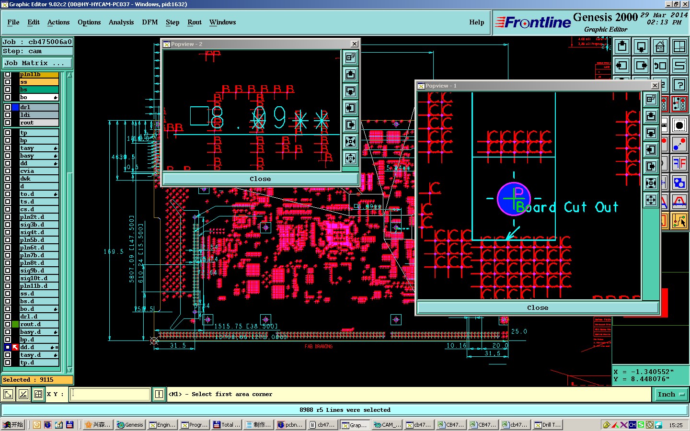Viewport: 690px width, 431px height.
Task: Click the top popup icon in Popview - 2
Action: tap(351, 57)
